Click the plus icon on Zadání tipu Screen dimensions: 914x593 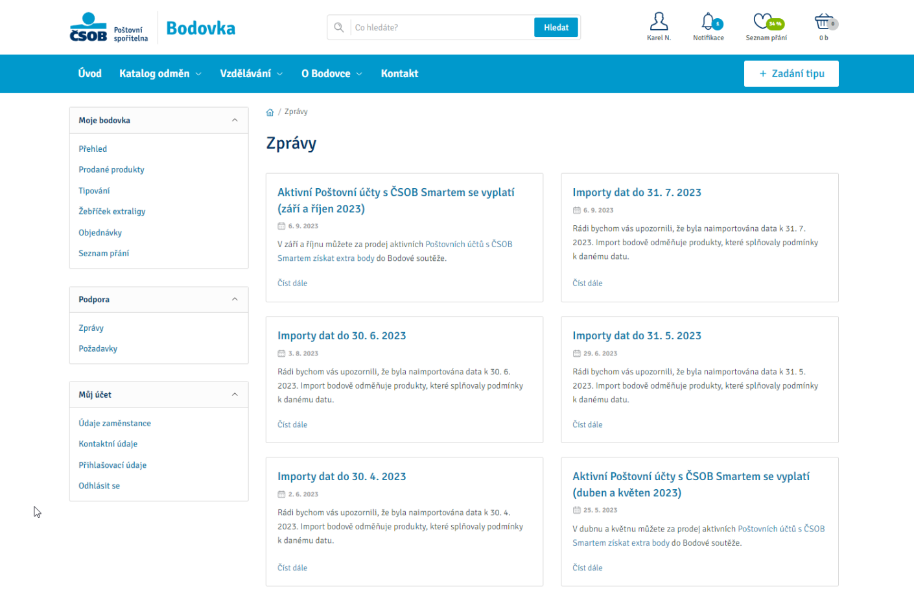(763, 74)
